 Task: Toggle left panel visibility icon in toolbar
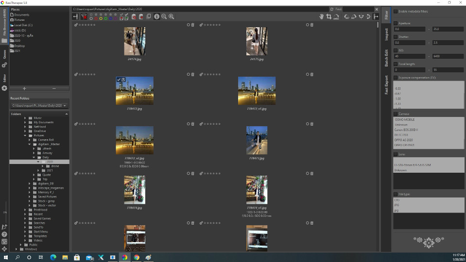pos(75,16)
